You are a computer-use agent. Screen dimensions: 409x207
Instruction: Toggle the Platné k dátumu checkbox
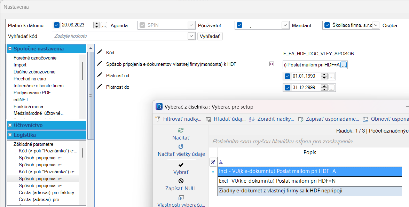(x=57, y=25)
